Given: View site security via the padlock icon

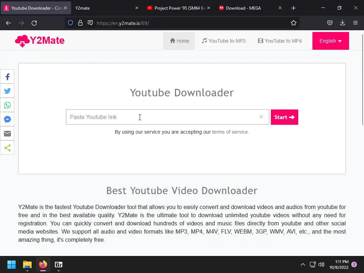Looking at the screenshot, I should pos(80,23).
